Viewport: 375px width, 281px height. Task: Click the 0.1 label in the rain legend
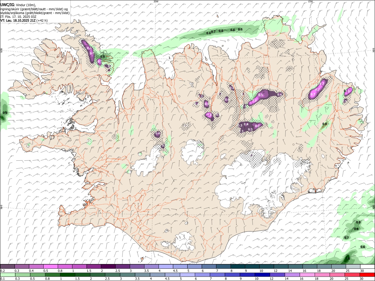click(2, 279)
